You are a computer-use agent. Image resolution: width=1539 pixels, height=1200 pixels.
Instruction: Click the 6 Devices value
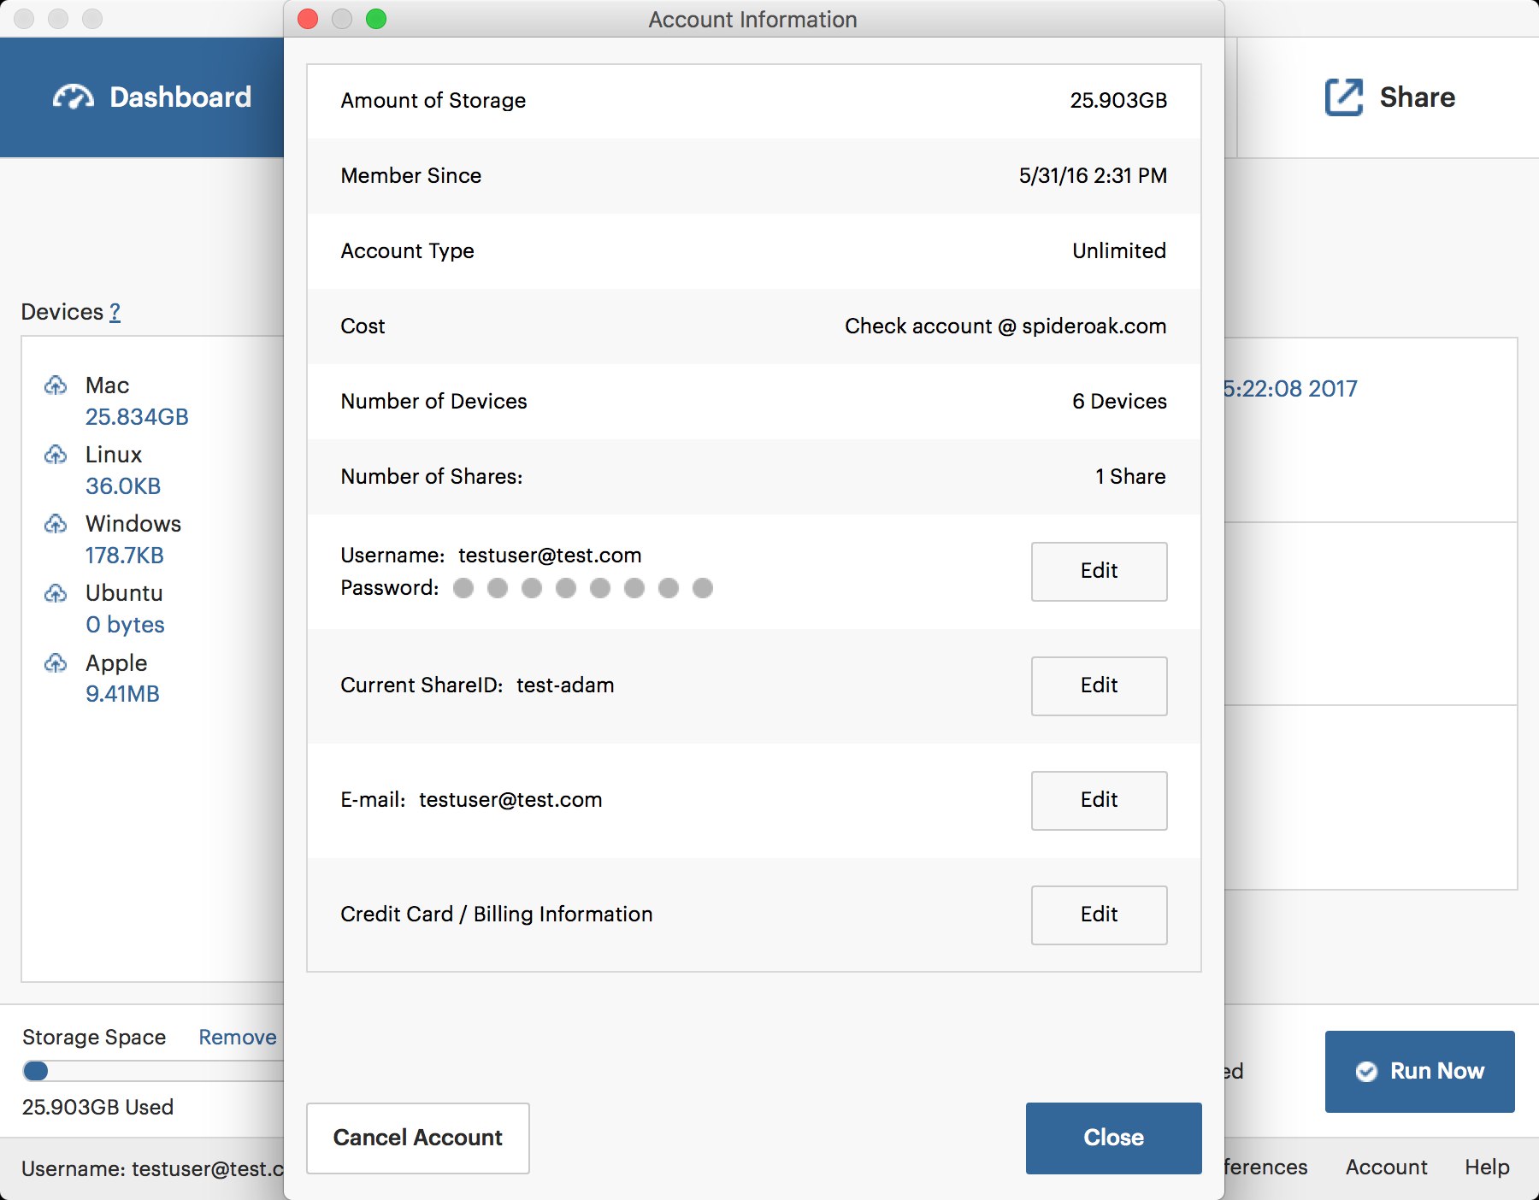[1119, 402]
